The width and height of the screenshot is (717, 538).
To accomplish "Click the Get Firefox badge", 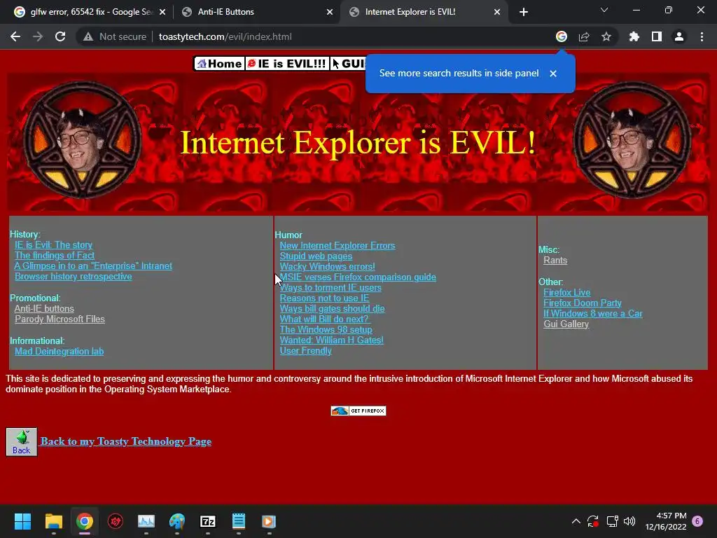I will pos(358,411).
